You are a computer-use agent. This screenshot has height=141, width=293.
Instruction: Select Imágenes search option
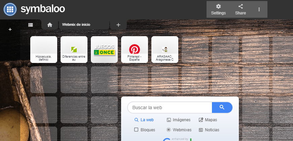(x=179, y=120)
